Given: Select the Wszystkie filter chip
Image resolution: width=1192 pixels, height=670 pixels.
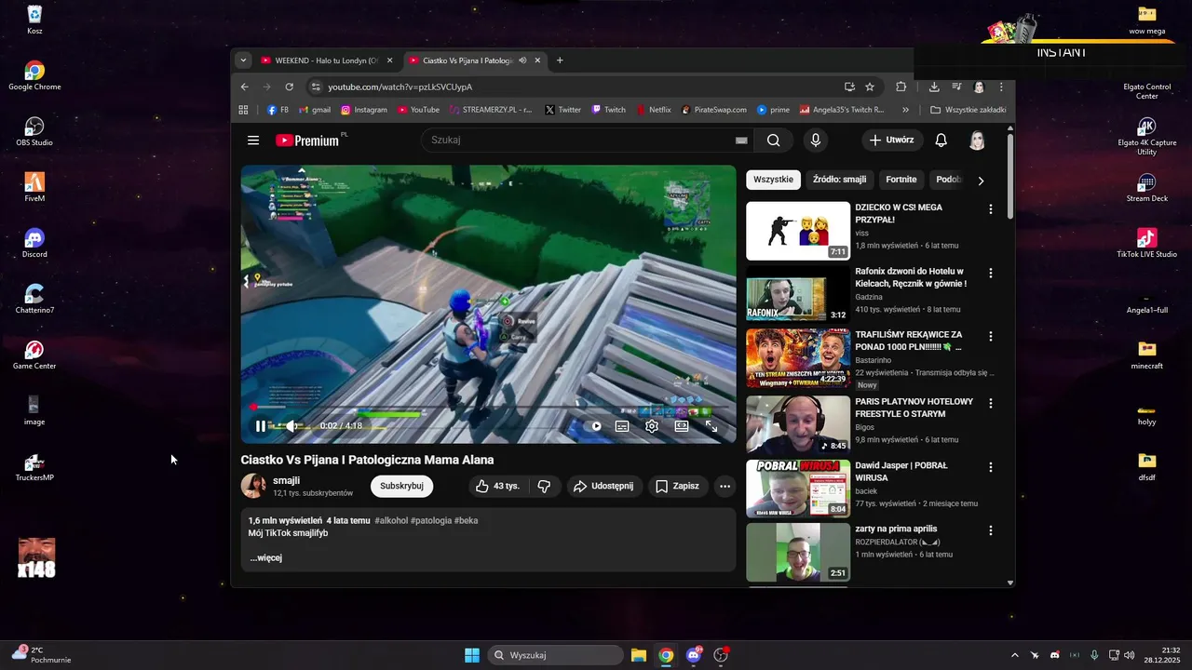Looking at the screenshot, I should coord(773,180).
